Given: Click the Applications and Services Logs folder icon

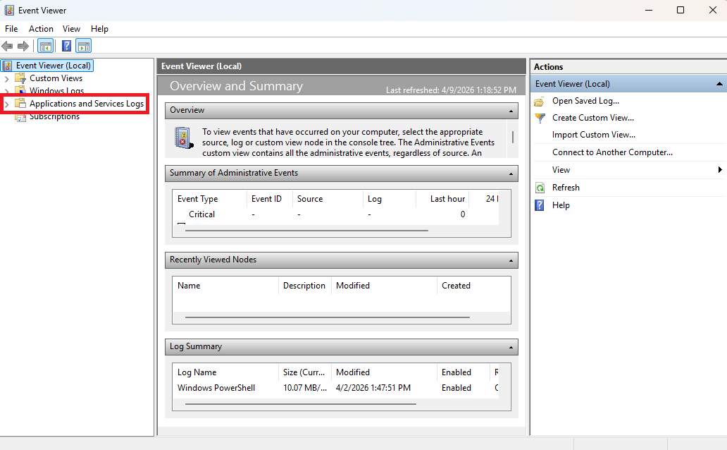Looking at the screenshot, I should click(x=20, y=103).
